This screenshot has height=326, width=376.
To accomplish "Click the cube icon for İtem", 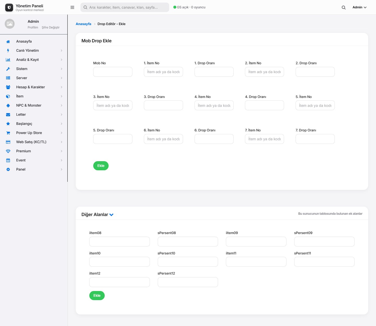I will 8,96.
